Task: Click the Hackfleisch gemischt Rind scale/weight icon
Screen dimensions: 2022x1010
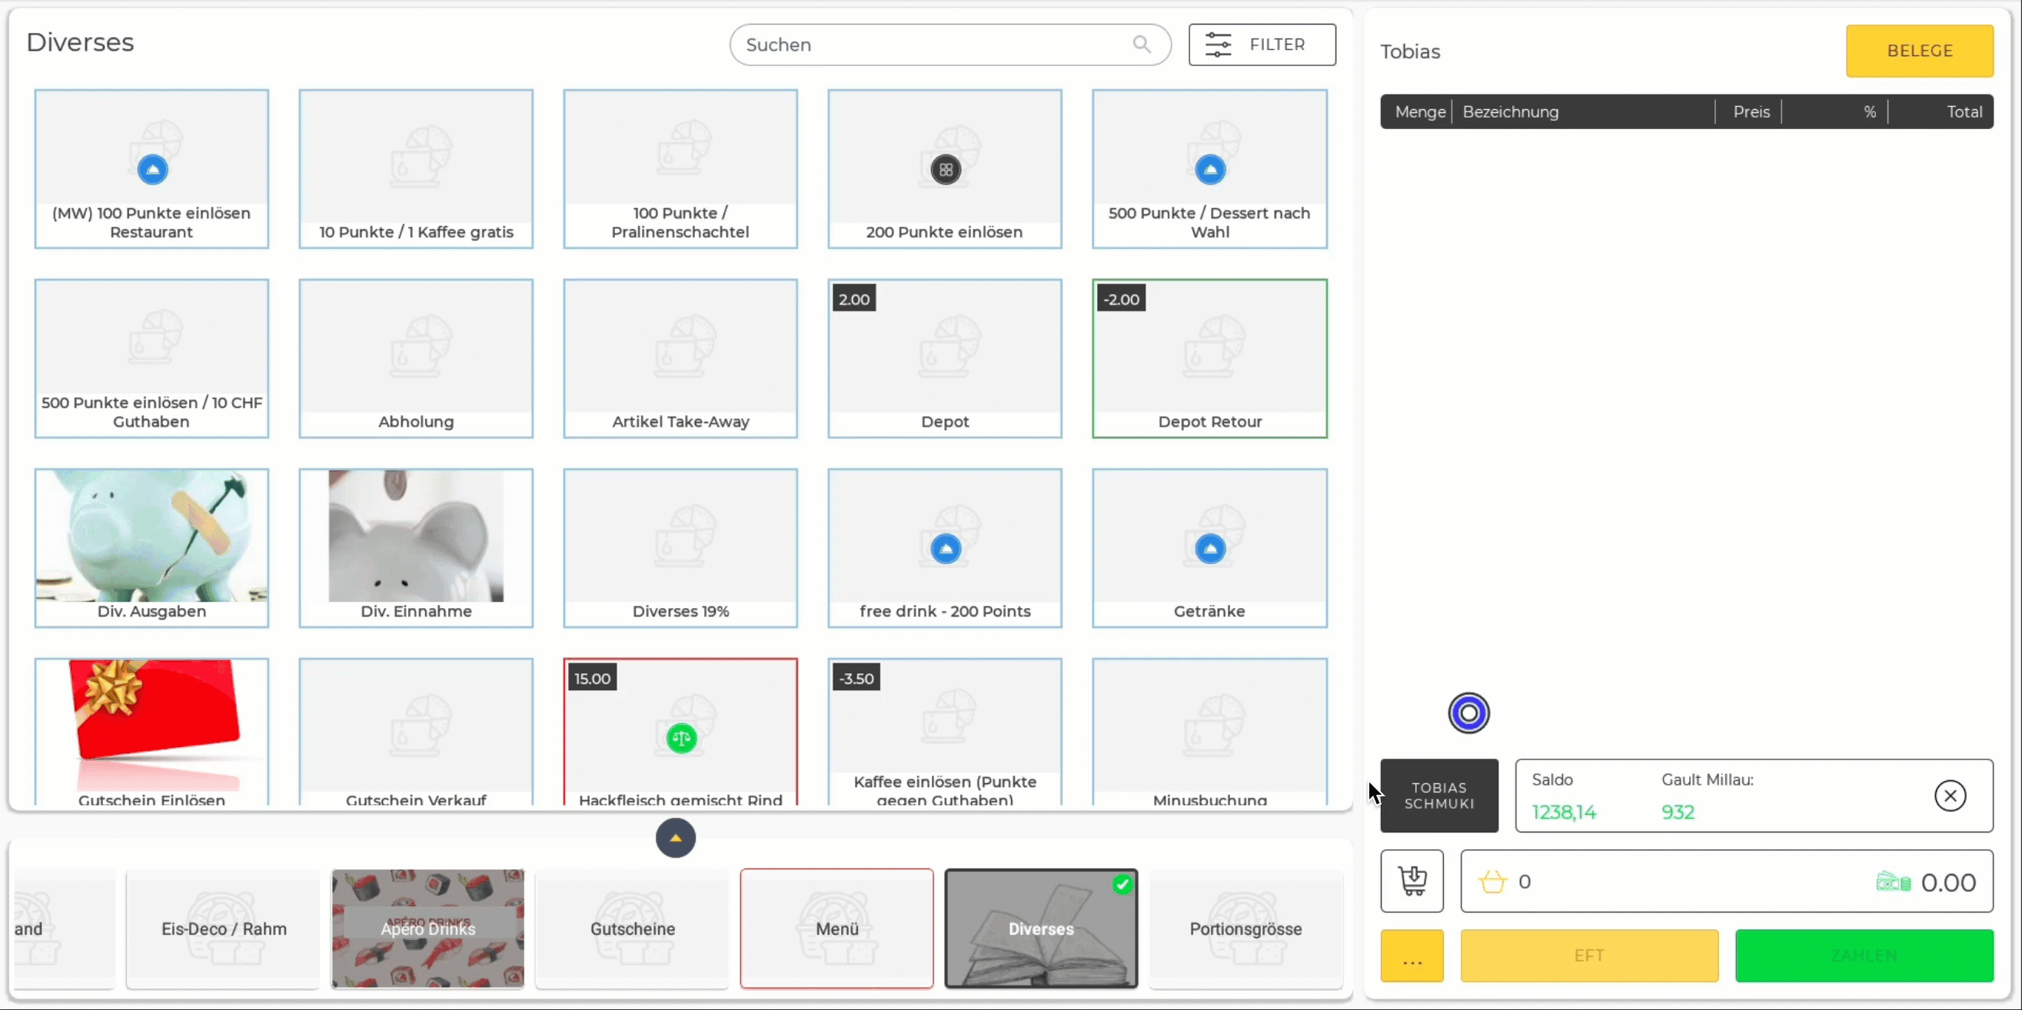Action: click(x=681, y=736)
